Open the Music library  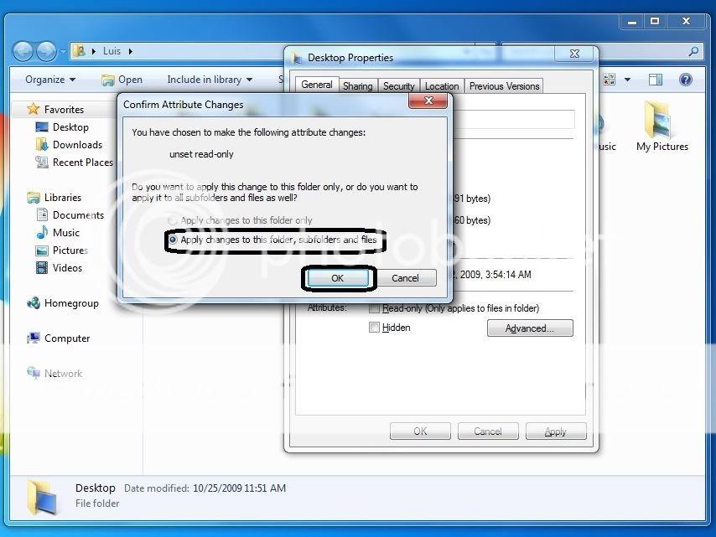[x=65, y=232]
